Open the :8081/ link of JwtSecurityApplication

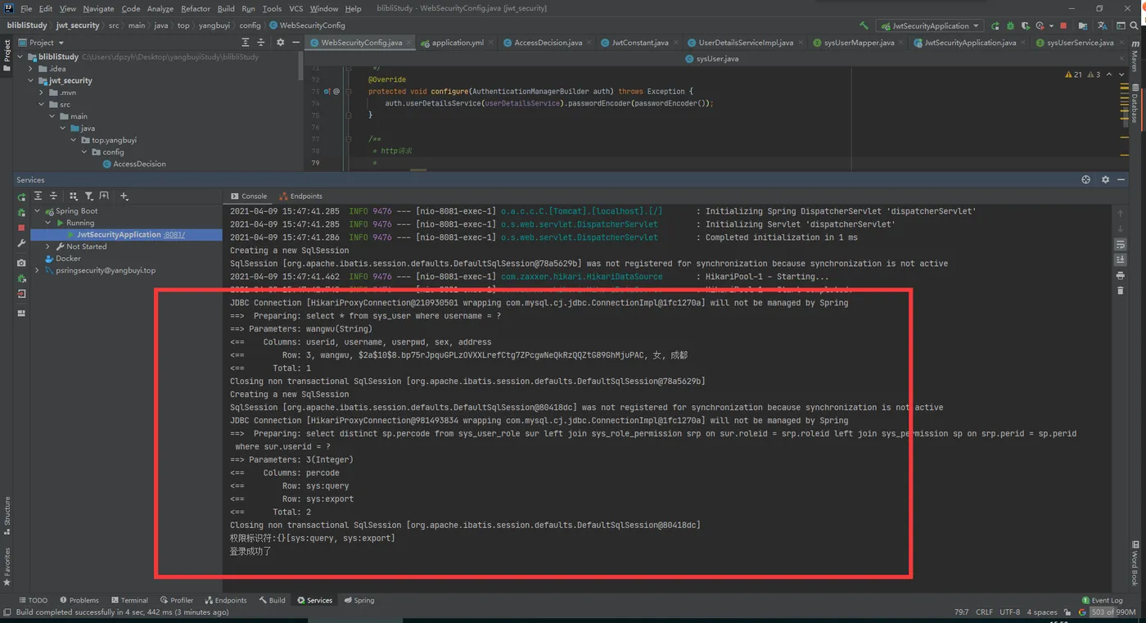coord(174,235)
